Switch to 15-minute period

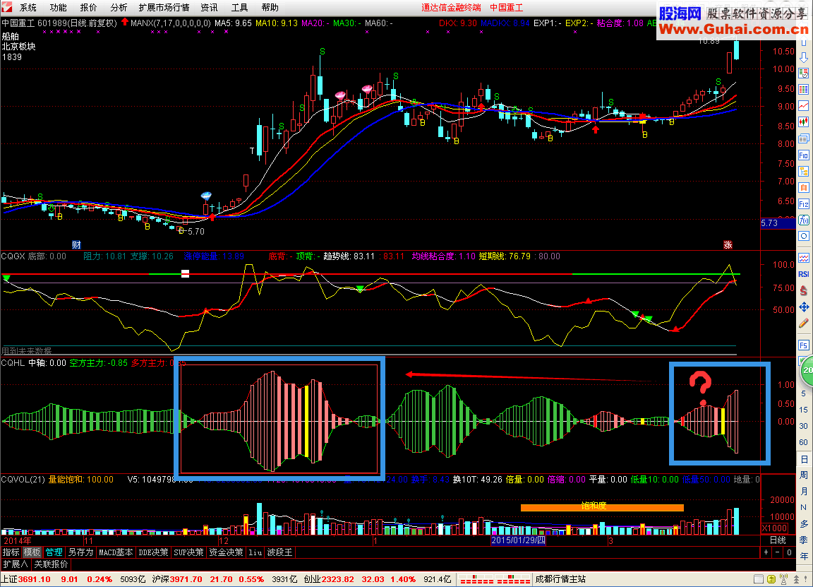(804, 410)
